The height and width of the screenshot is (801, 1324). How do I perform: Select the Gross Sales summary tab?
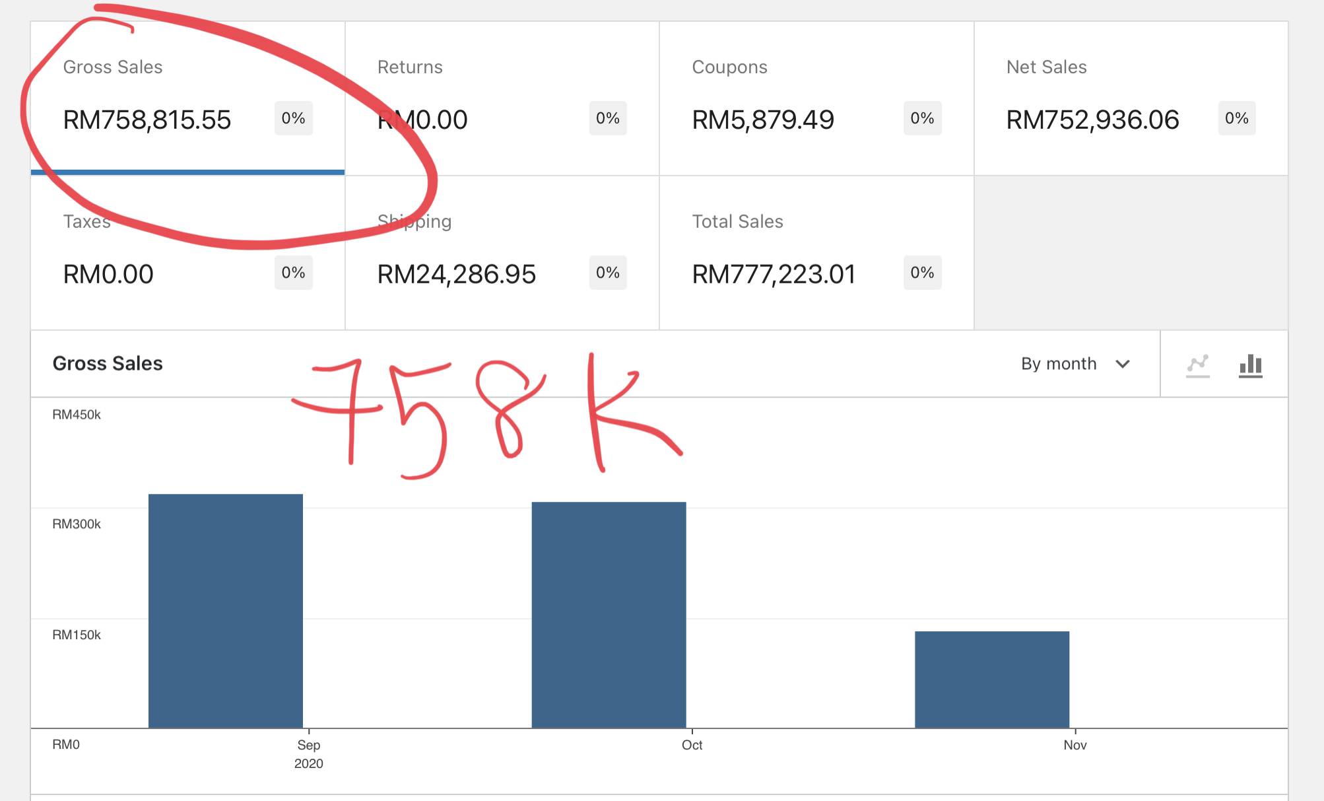click(187, 98)
